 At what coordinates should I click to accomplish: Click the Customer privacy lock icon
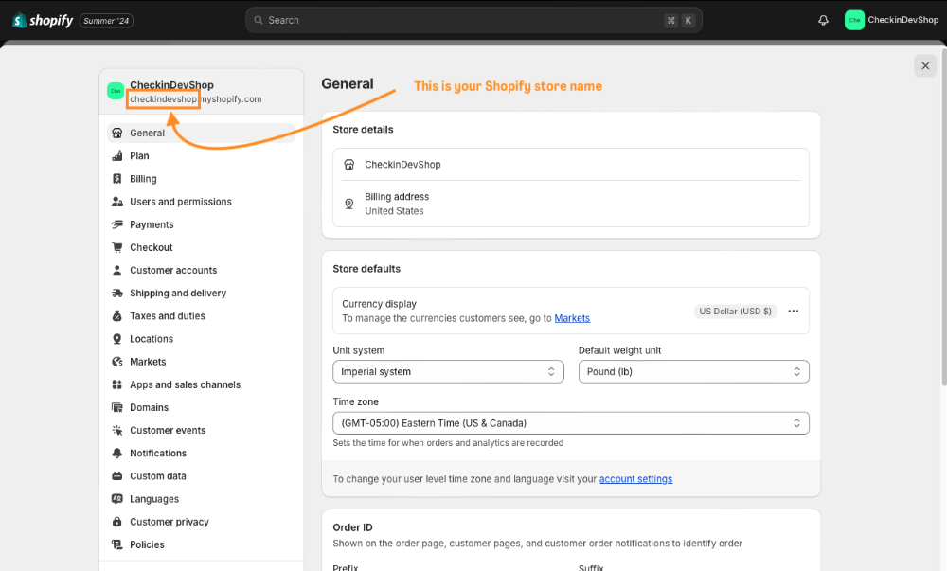click(118, 521)
